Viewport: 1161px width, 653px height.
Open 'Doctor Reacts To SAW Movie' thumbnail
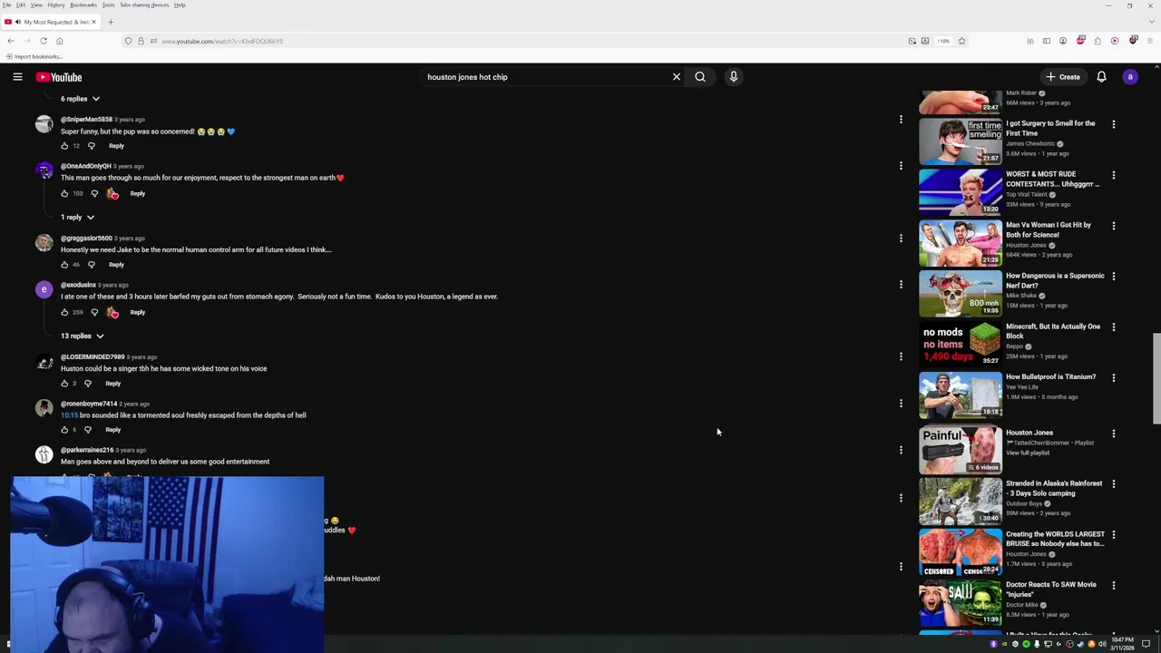point(961,602)
